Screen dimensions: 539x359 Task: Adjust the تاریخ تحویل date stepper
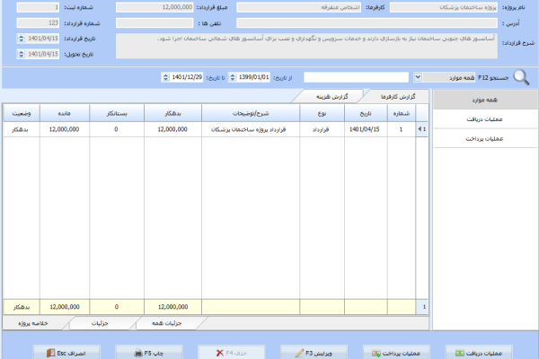21,54
